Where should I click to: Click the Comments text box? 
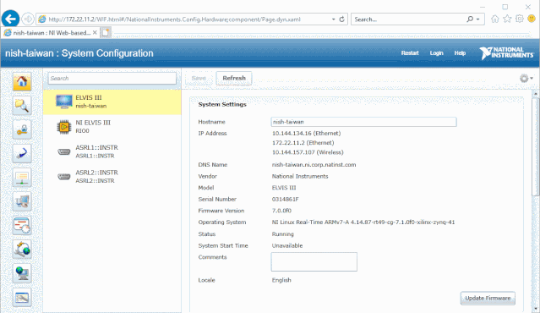(x=314, y=262)
